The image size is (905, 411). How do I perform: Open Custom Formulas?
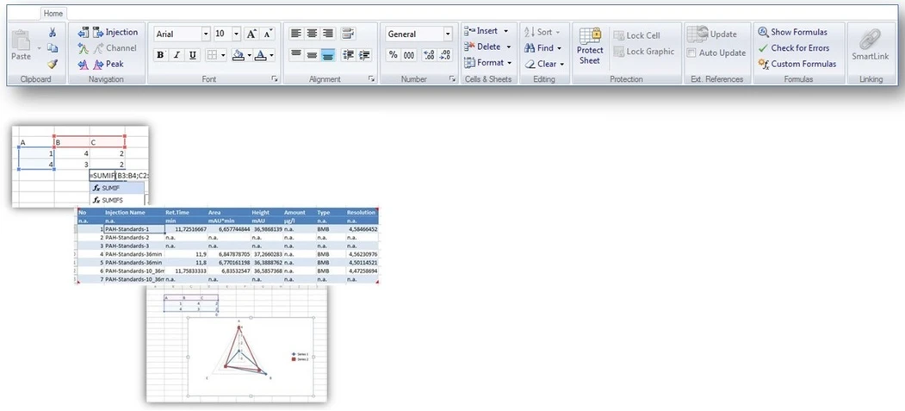797,64
